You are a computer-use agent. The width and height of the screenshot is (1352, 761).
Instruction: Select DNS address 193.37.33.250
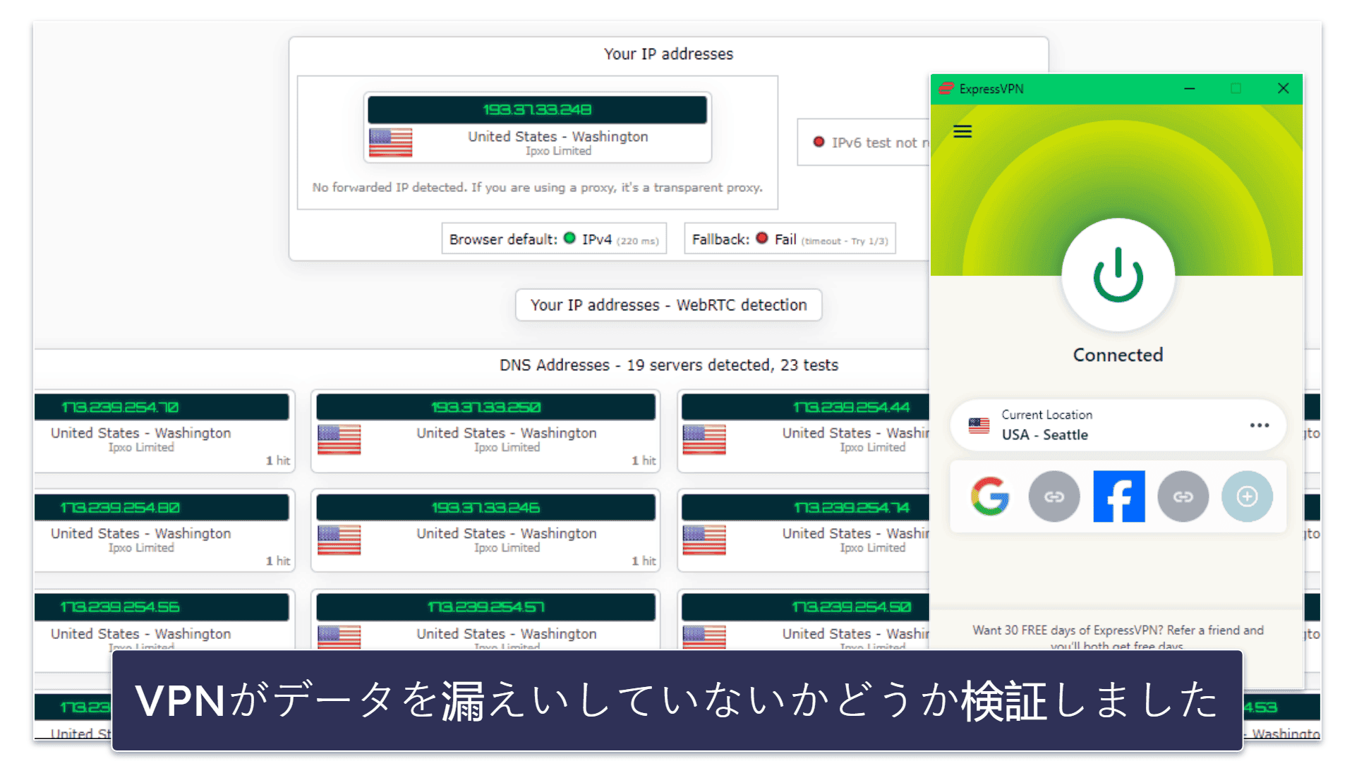[x=485, y=407]
